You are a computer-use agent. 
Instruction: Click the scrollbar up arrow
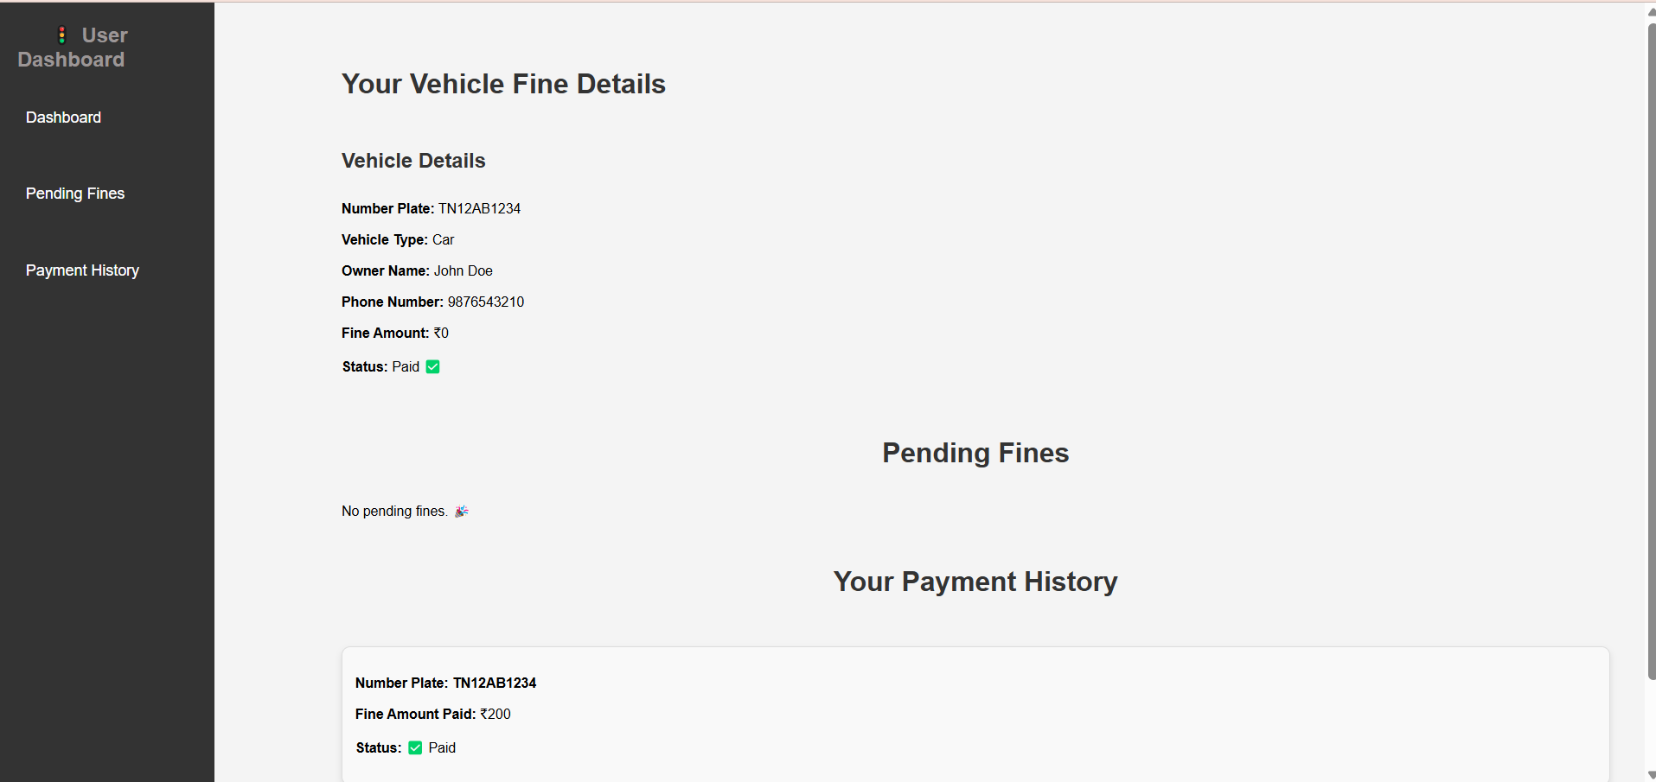click(x=1651, y=11)
